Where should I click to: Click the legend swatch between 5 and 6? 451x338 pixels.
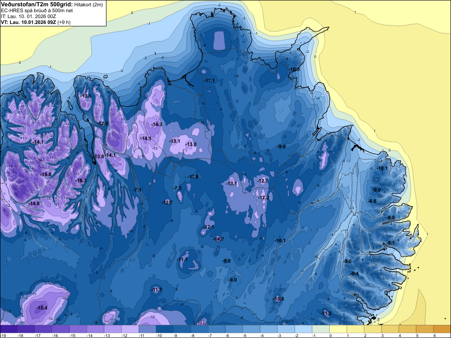pos(425,329)
